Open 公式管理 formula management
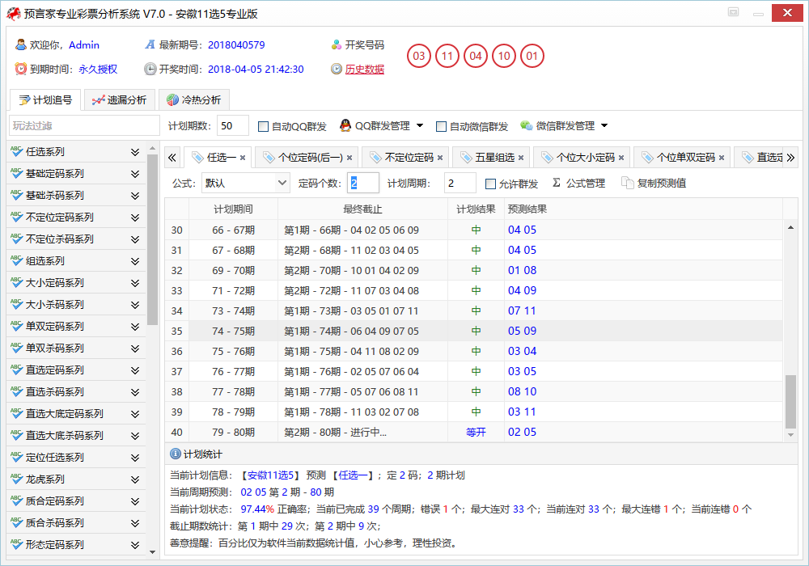 578,183
